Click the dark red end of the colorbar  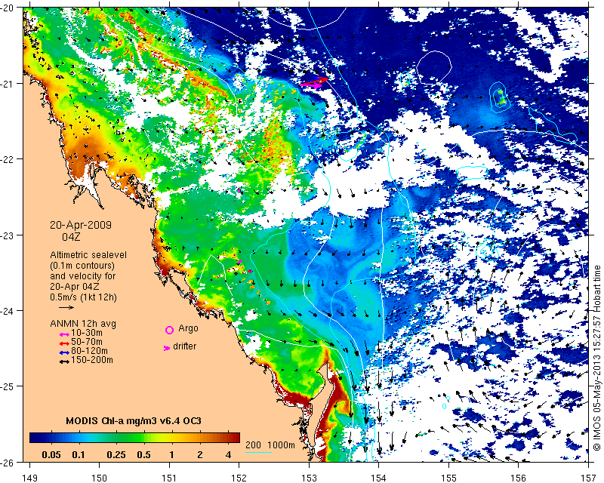click(235, 438)
